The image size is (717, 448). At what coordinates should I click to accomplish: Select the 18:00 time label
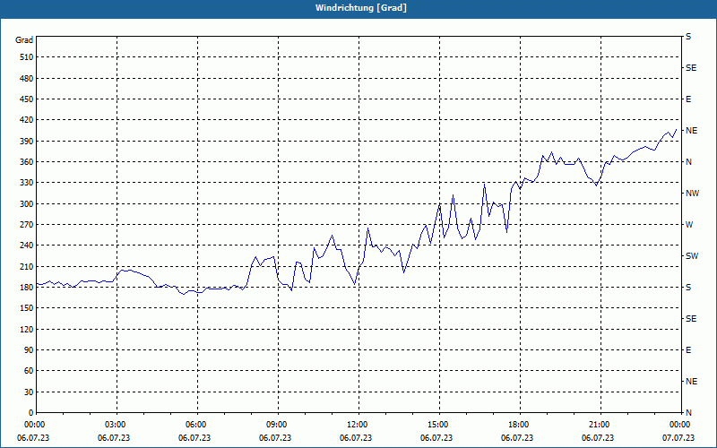pyautogui.click(x=521, y=425)
